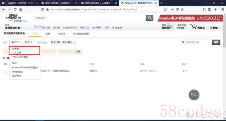Go to the Firefox home page icon
Viewport: 226px width, 121px height.
click(x=21, y=10)
